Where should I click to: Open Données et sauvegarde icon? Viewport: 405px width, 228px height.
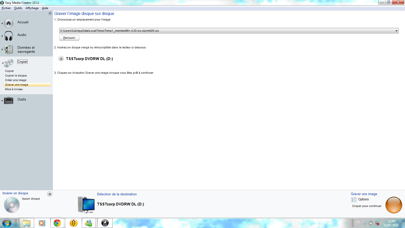click(9, 49)
